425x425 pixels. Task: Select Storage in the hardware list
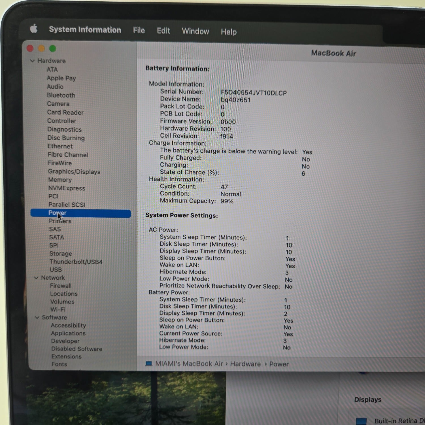[x=61, y=253]
